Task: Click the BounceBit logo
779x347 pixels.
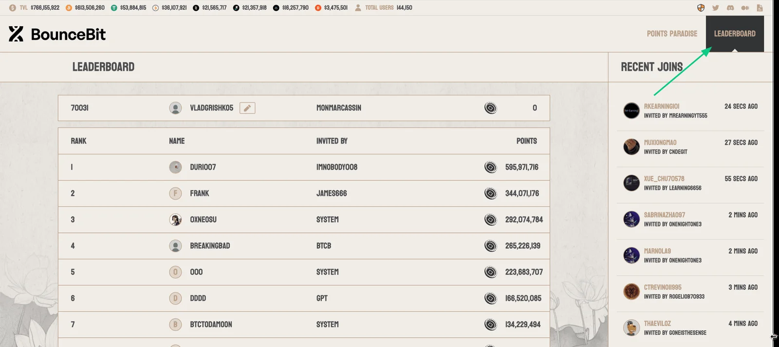Action: [57, 34]
